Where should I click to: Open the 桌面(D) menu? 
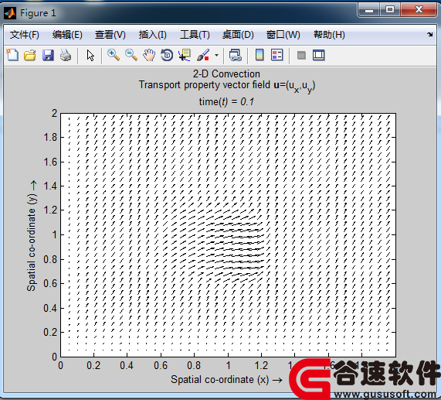[x=238, y=35]
